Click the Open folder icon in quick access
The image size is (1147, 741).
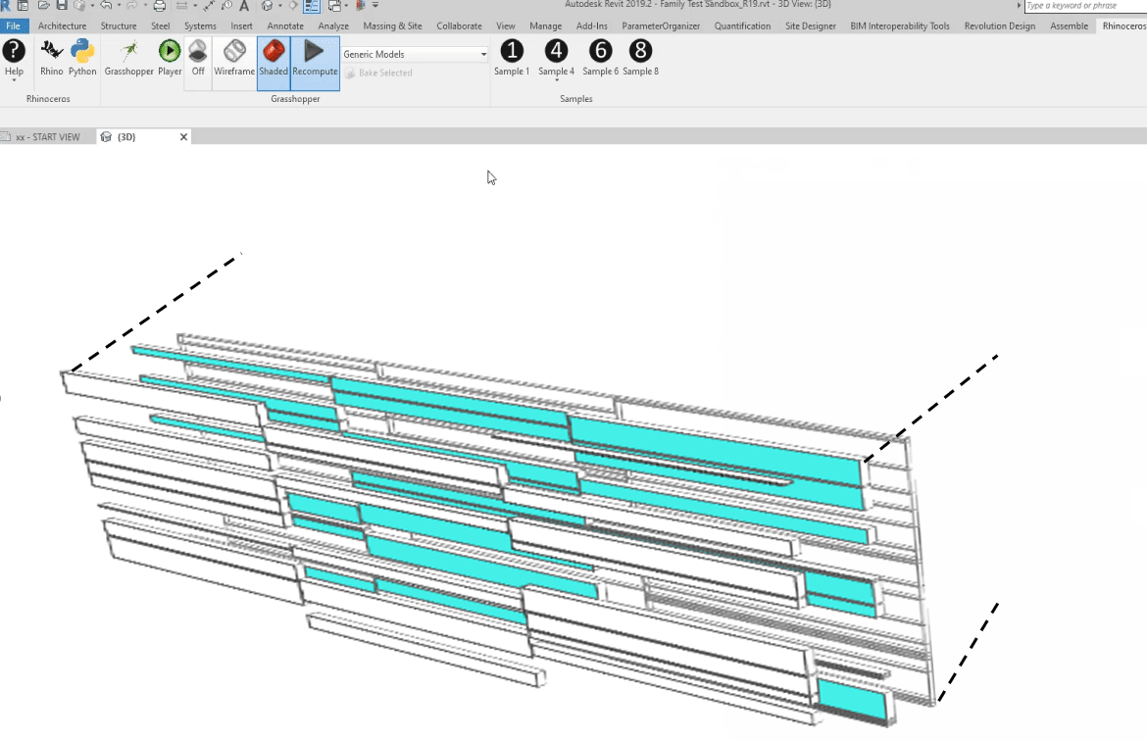(43, 5)
